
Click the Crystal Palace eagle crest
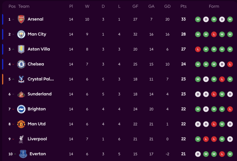tap(21, 79)
